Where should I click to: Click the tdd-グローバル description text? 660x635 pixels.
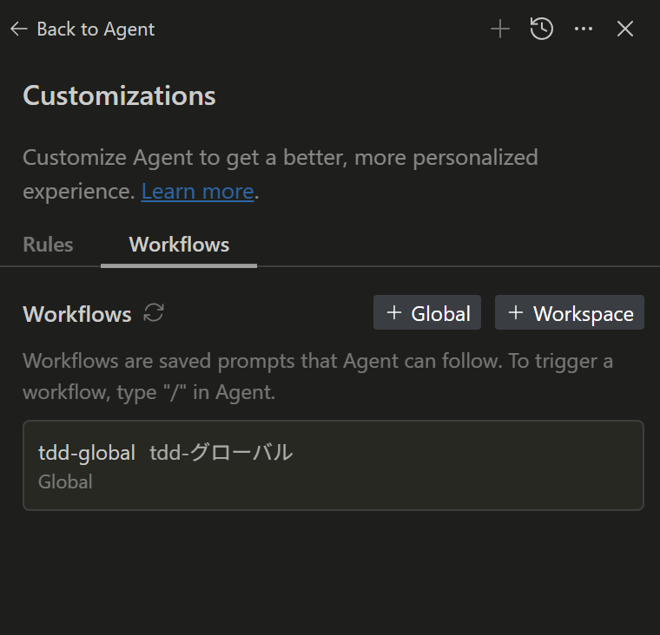(x=221, y=452)
